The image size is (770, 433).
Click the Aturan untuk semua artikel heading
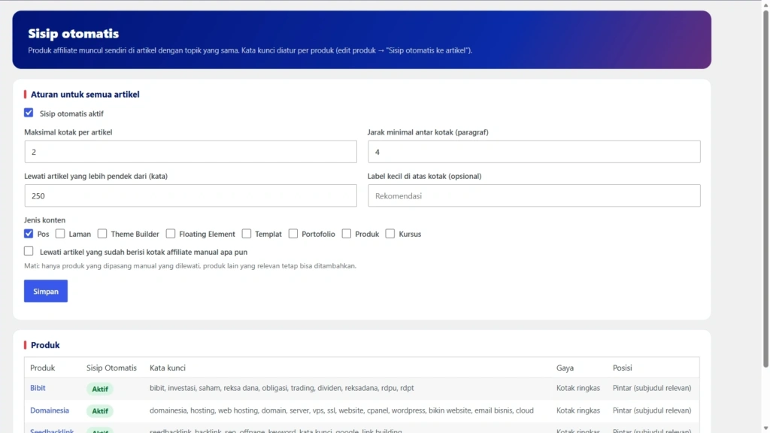[85, 94]
